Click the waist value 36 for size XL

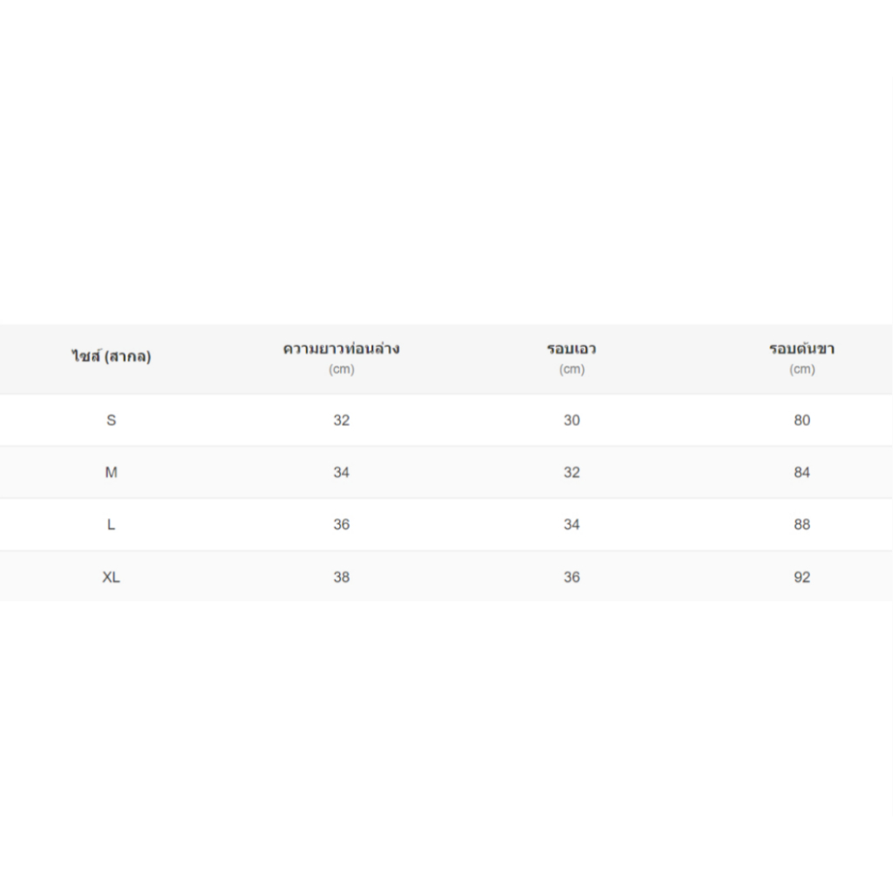[x=572, y=577]
